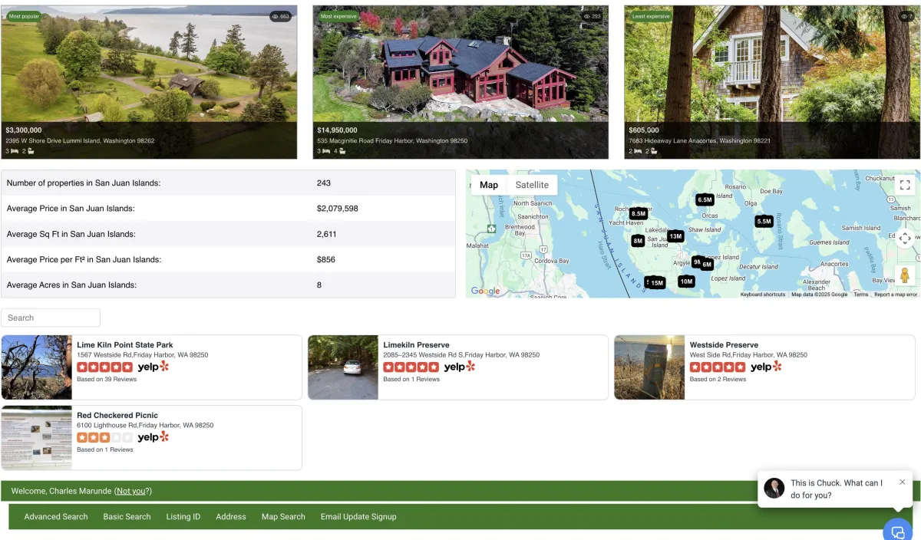Click the Yelp logo for Westside Preserve
Image resolution: width=921 pixels, height=540 pixels.
(766, 367)
